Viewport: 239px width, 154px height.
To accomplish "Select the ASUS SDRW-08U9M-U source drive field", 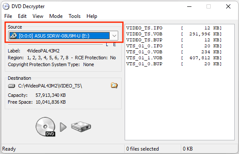I will (x=63, y=36).
